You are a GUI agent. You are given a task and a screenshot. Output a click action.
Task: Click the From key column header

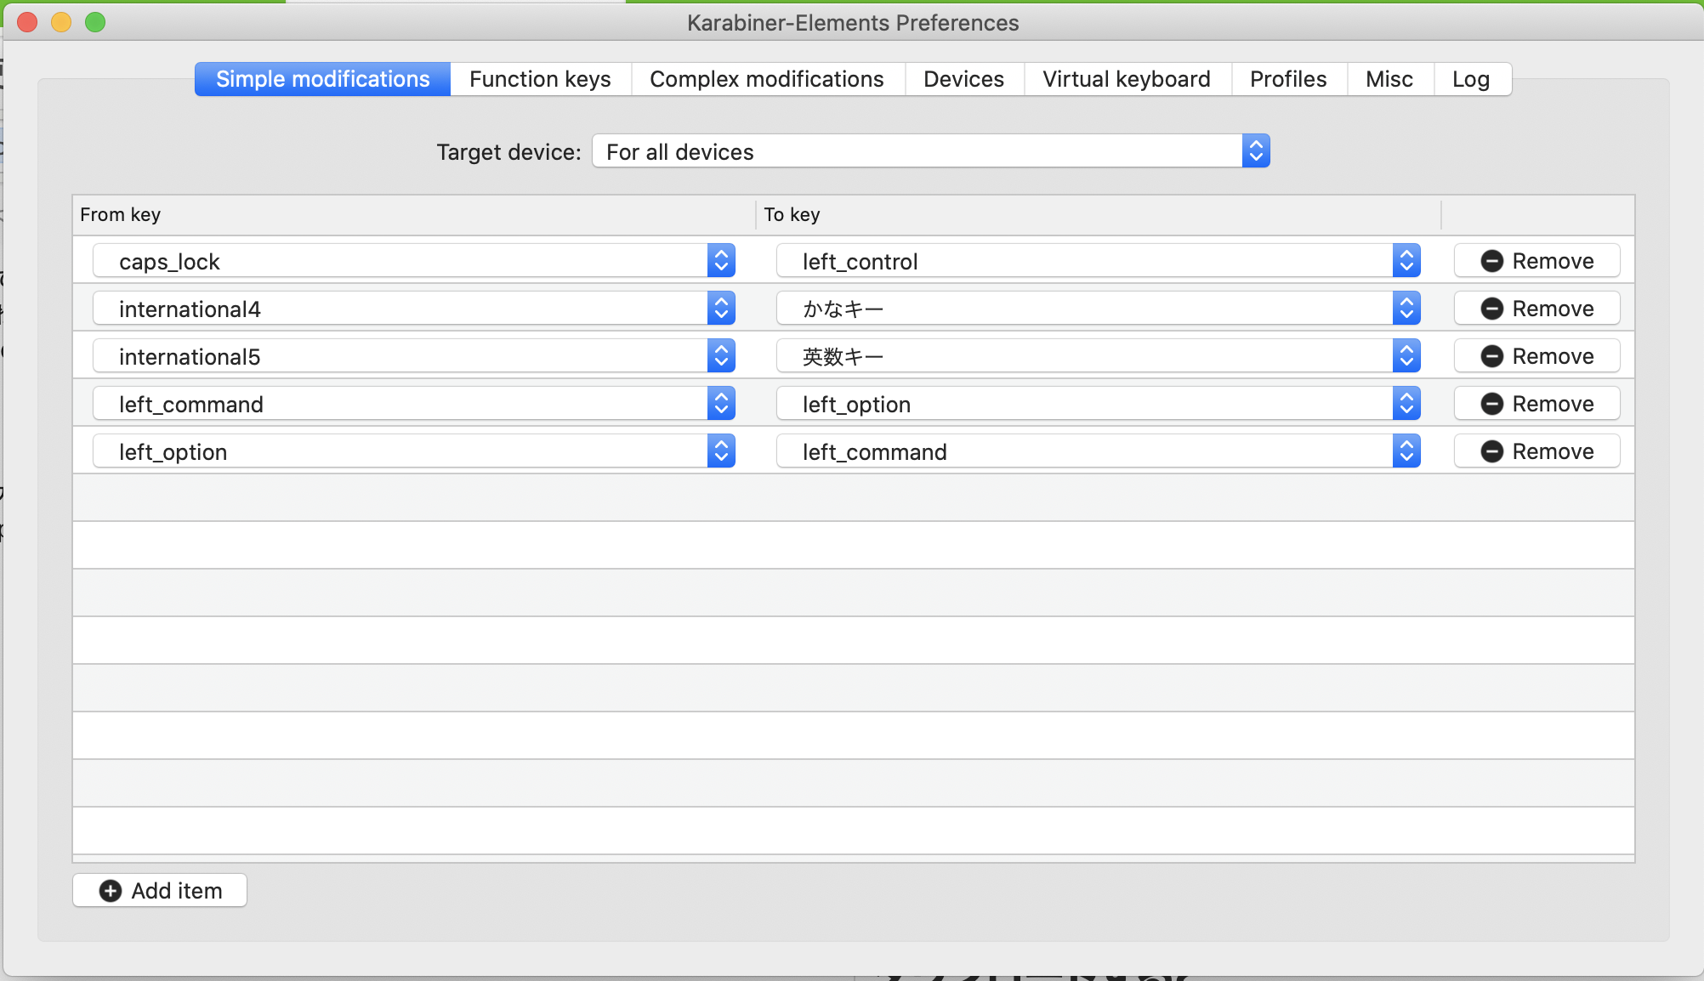pos(414,215)
